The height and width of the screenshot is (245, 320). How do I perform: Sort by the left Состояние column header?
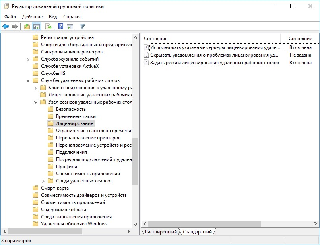click(x=211, y=39)
